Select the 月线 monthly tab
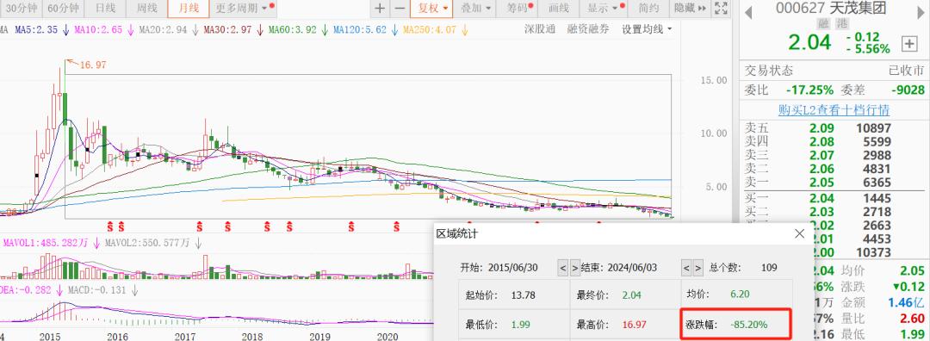The image size is (930, 341). click(x=189, y=9)
